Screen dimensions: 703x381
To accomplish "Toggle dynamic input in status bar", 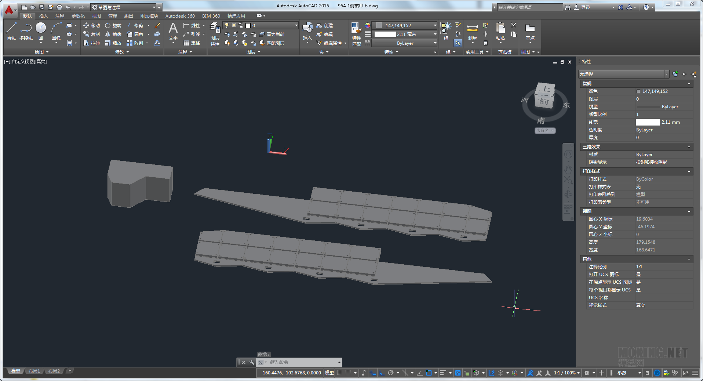I will 373,373.
